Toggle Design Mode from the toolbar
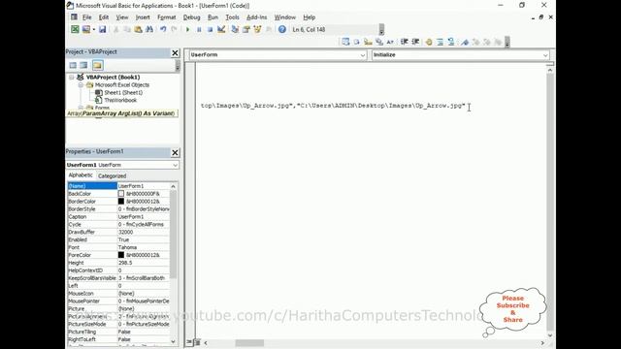Viewport: 621px width, 349px height. click(x=221, y=29)
